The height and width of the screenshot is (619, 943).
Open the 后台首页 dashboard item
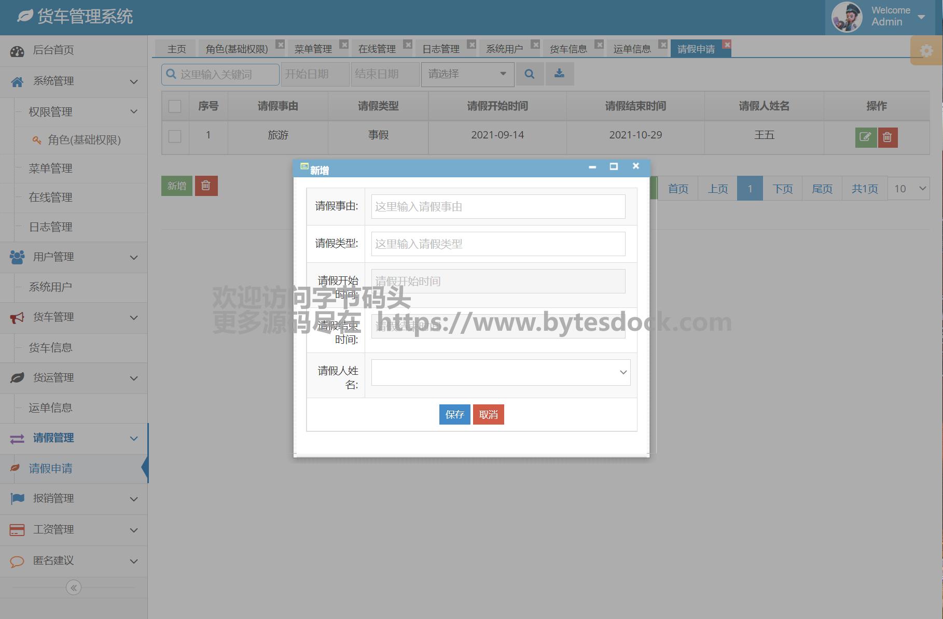tap(53, 50)
